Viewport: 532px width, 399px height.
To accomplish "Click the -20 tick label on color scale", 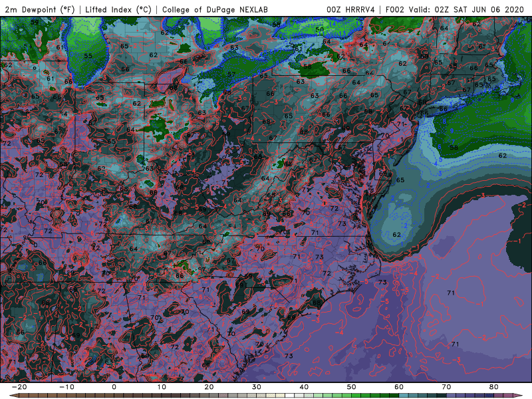I will click(x=19, y=387).
